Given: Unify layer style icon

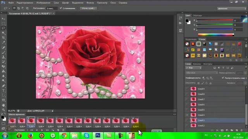Looking at the screenshot, I should pos(211,78).
